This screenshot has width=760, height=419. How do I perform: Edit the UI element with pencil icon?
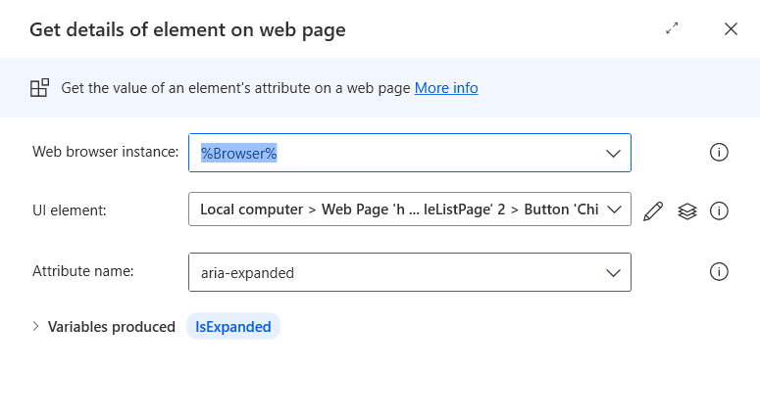pos(653,210)
